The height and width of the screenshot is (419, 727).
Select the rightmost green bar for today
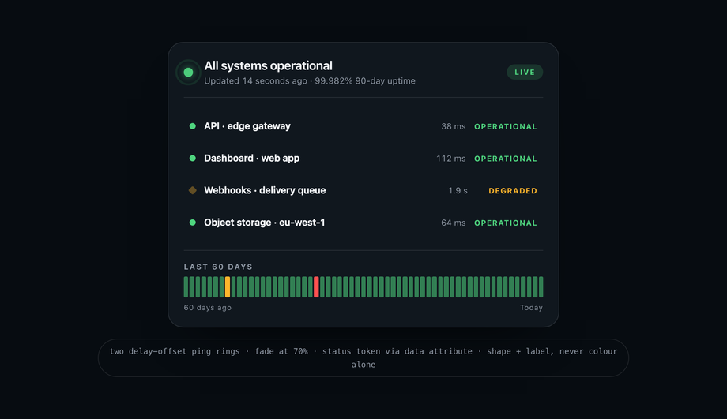541,287
